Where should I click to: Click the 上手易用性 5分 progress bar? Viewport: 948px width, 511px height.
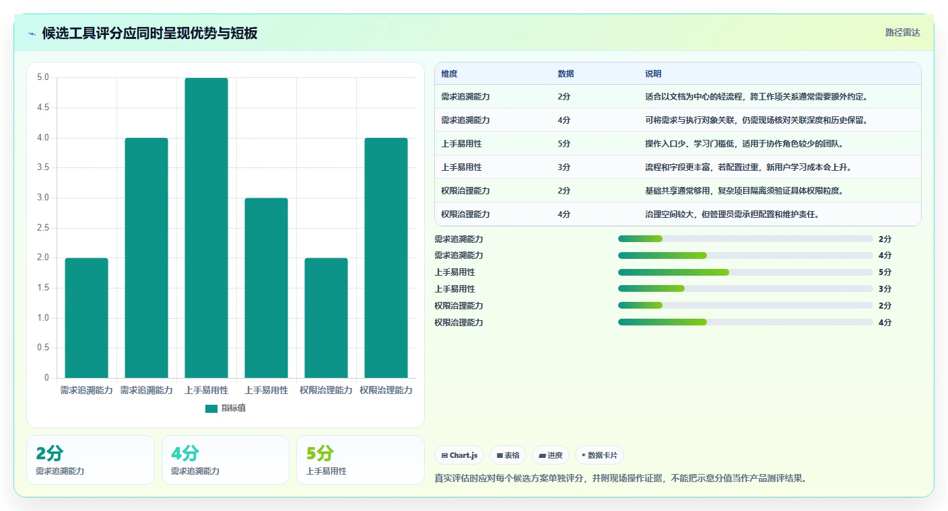(x=745, y=272)
